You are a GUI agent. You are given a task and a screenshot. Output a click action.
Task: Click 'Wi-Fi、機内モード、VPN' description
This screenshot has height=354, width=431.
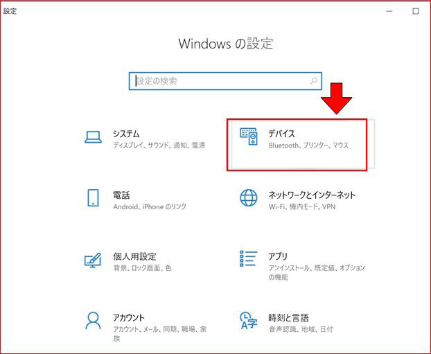(302, 206)
